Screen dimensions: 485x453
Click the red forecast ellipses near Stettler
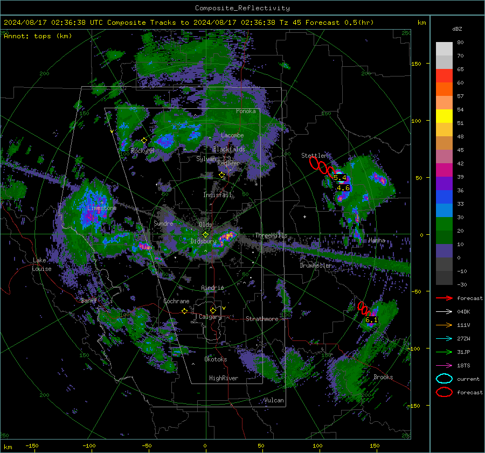[323, 167]
